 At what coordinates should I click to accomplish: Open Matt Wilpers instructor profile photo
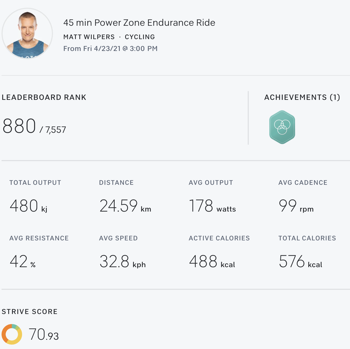coord(27,33)
